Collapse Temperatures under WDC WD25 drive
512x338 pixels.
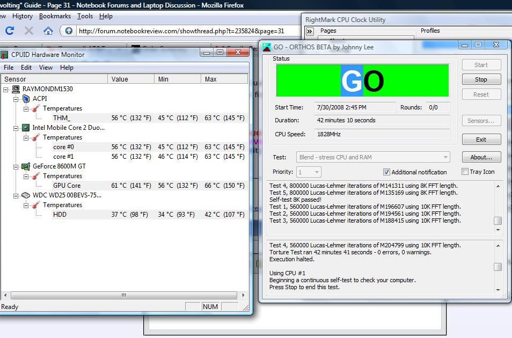(x=26, y=205)
